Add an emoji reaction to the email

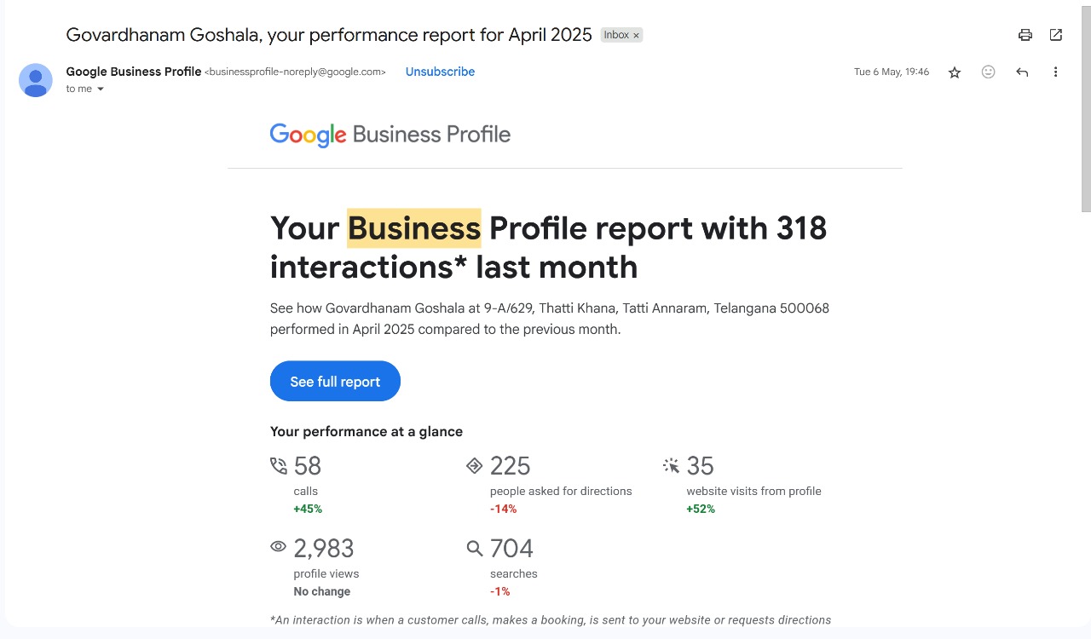(989, 72)
